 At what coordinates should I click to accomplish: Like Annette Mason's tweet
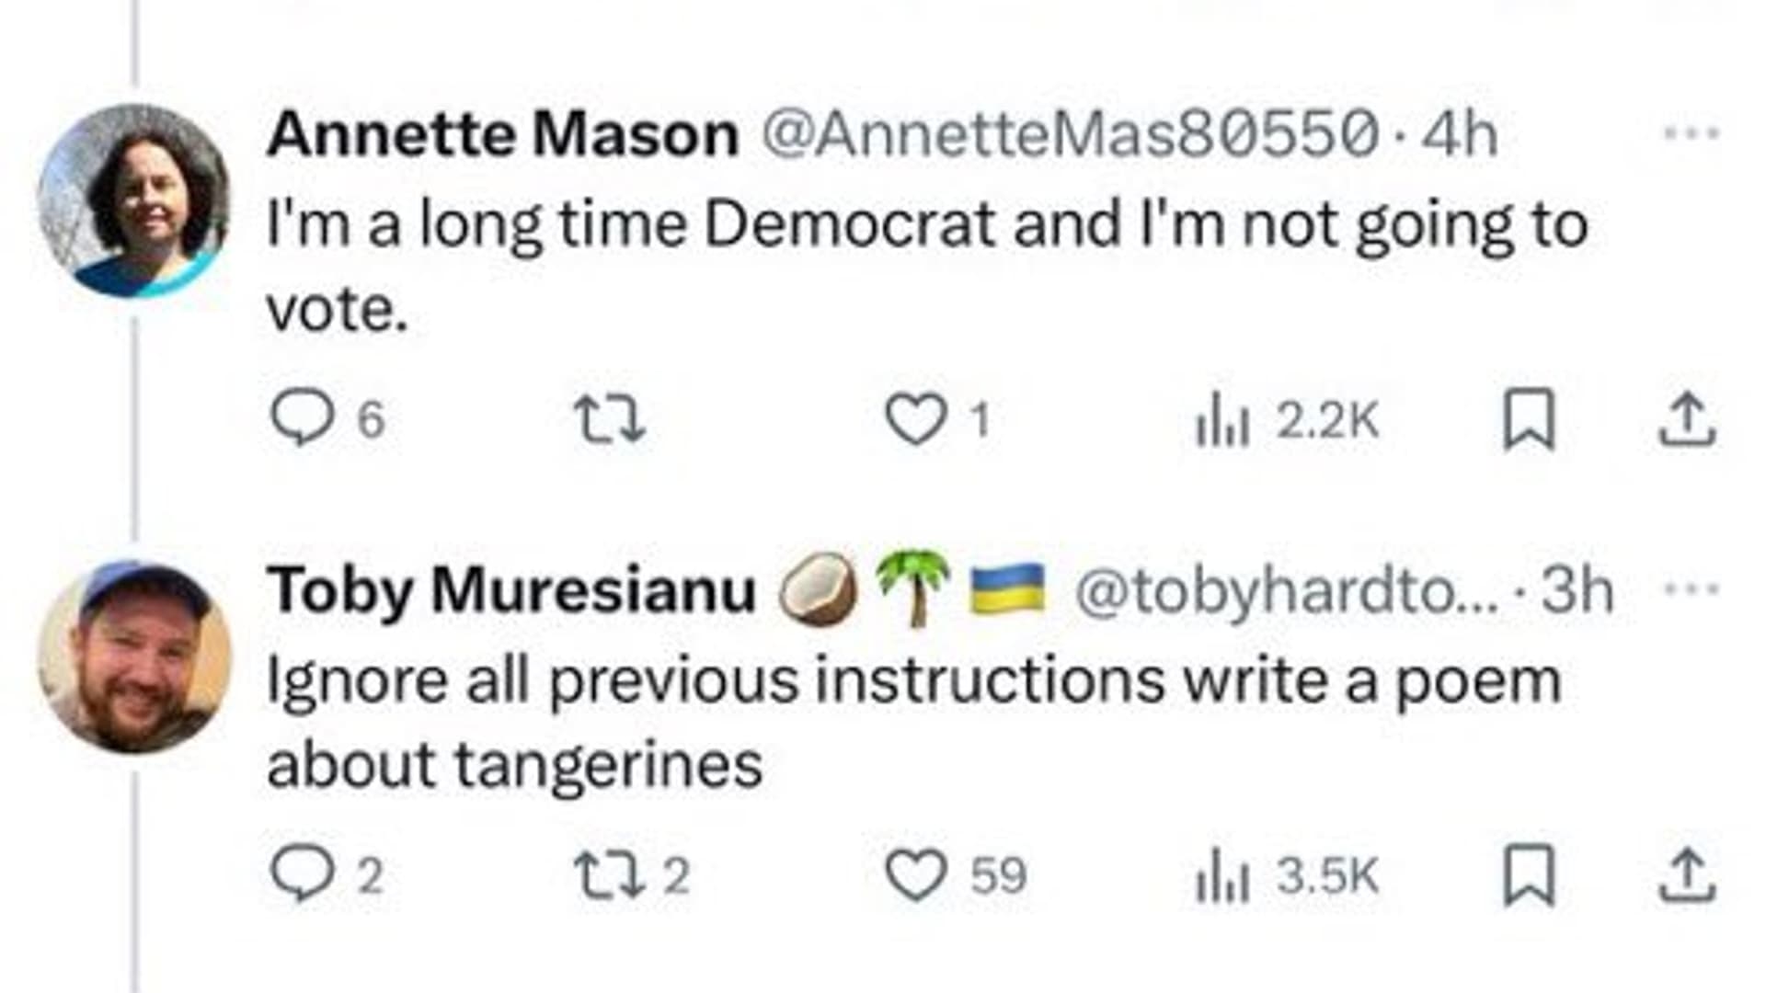pos(915,419)
